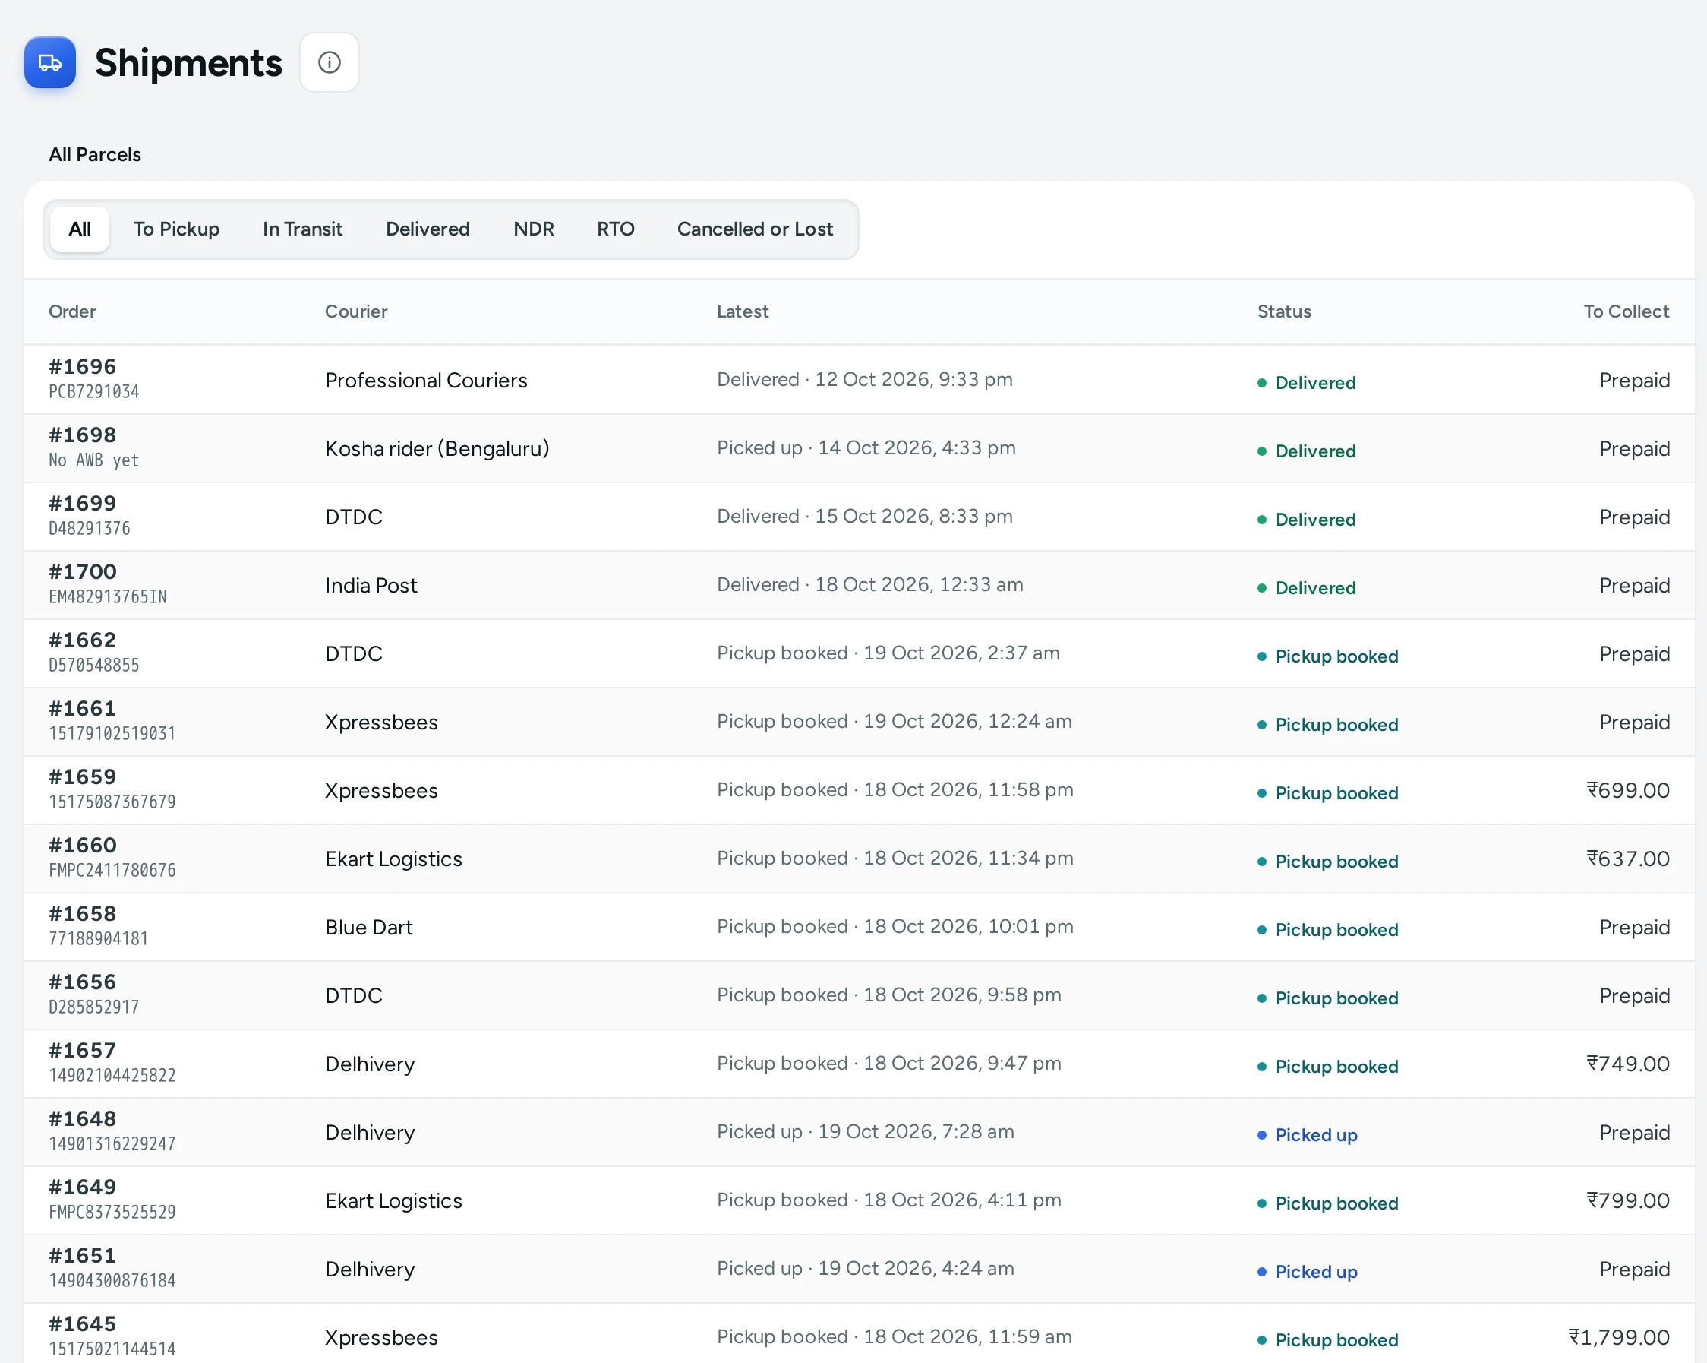
Task: Click the Picked up status for order #1651
Action: (x=1308, y=1272)
